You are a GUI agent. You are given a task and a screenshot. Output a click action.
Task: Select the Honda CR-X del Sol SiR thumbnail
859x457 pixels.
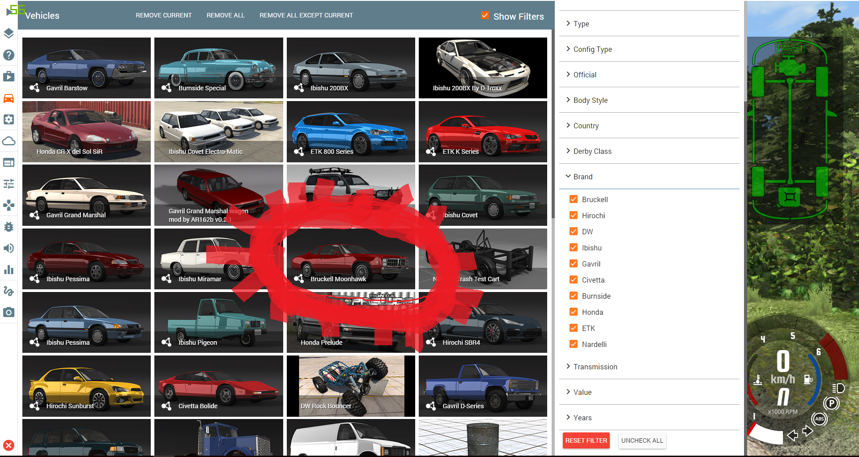pyautogui.click(x=86, y=131)
